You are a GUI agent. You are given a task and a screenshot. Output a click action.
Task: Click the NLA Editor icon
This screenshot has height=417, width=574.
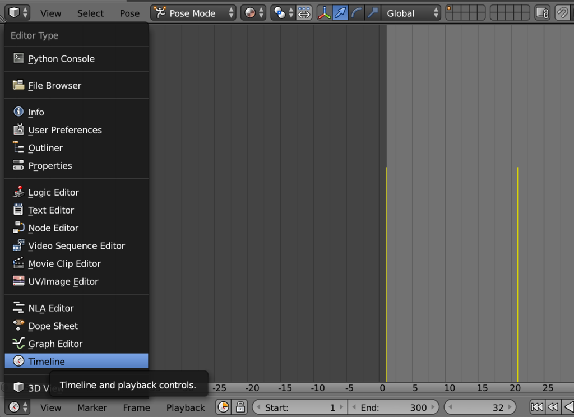(18, 308)
